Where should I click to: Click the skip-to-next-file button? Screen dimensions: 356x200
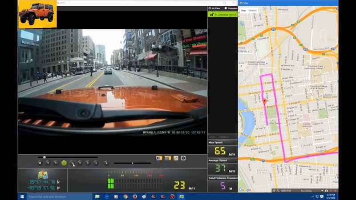tap(88, 163)
